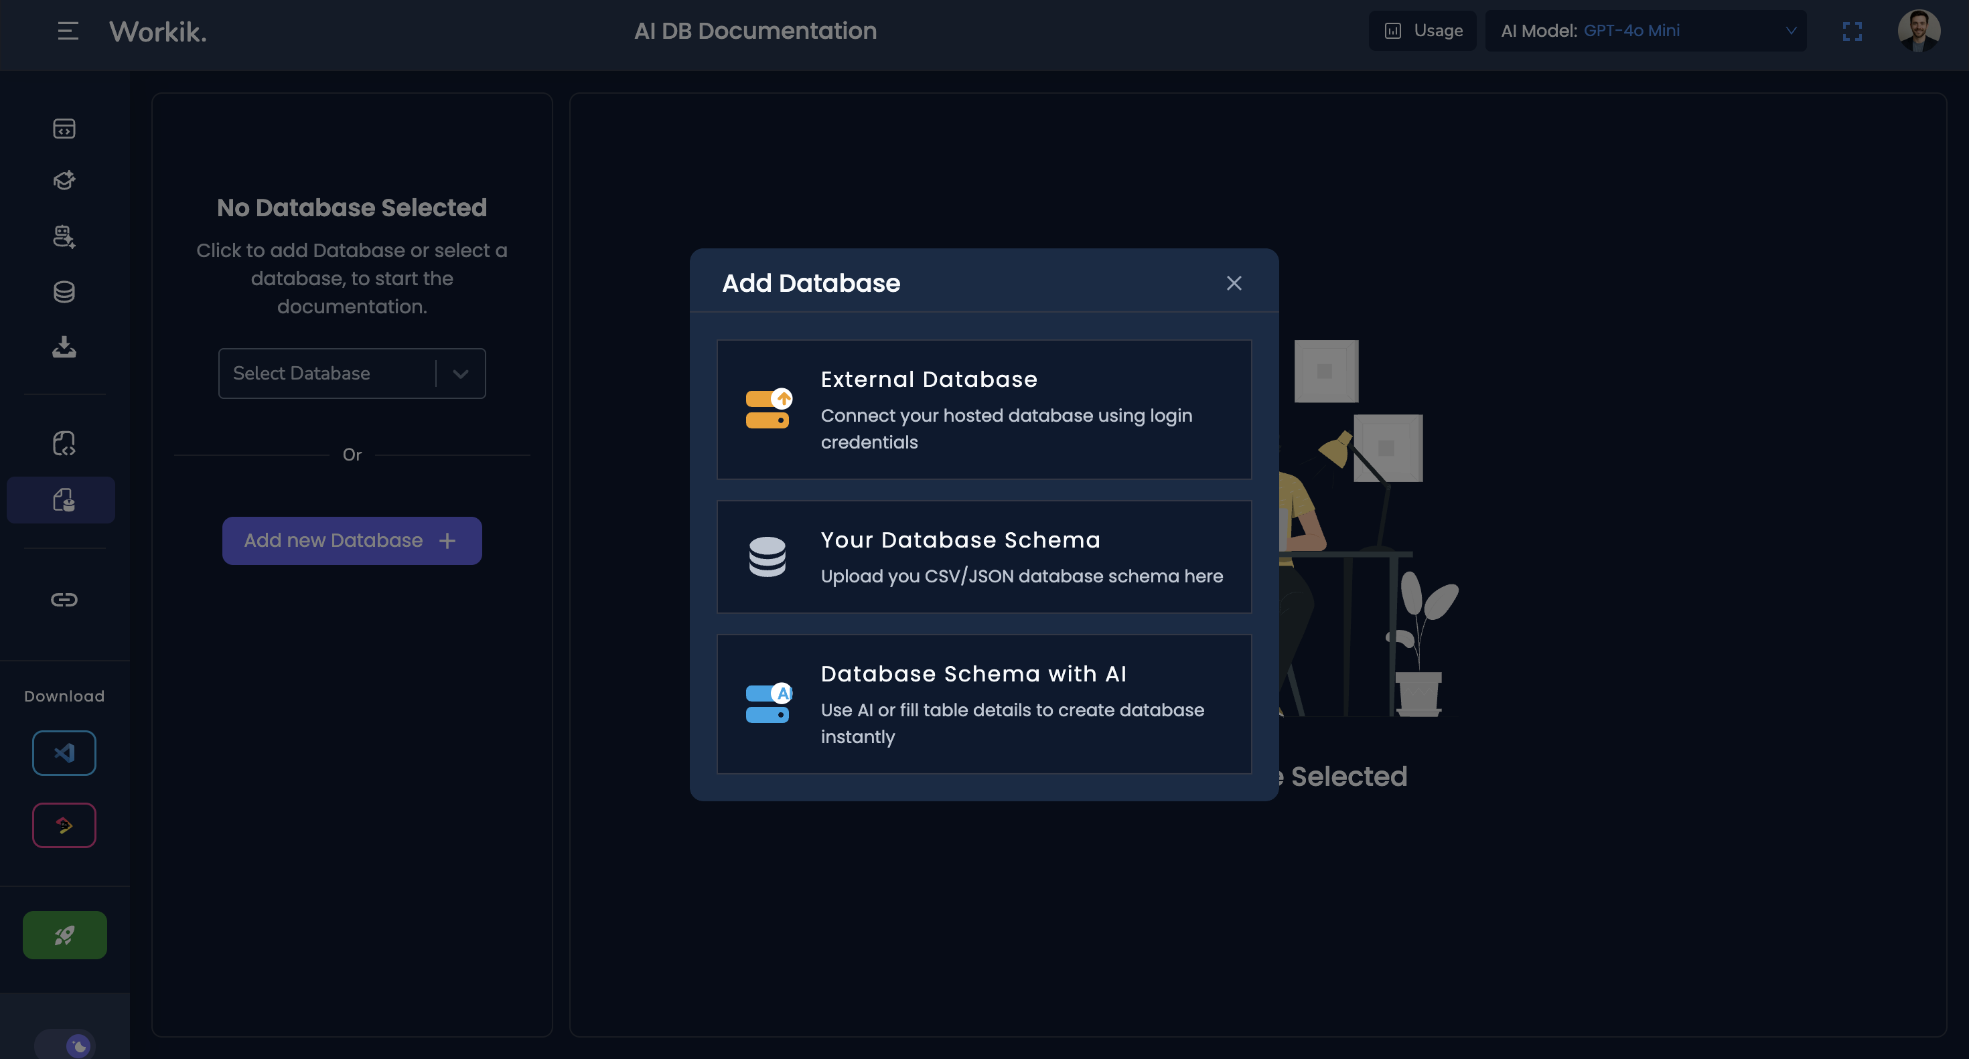Open the Select Database dropdown
The height and width of the screenshot is (1059, 1969).
pyautogui.click(x=352, y=374)
